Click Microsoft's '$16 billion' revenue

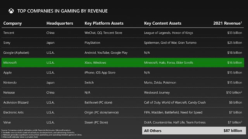(234, 63)
